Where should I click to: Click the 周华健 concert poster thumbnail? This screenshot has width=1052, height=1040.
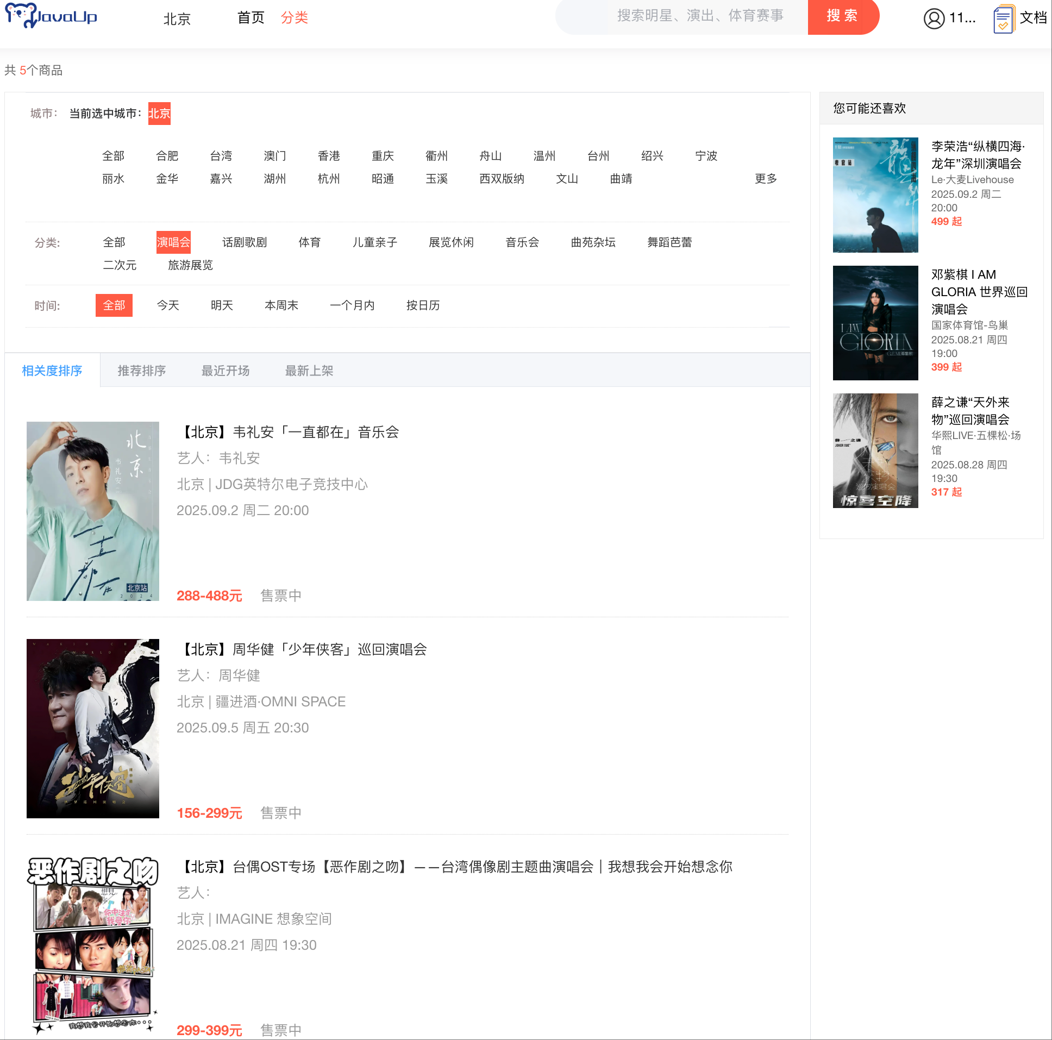click(x=92, y=729)
